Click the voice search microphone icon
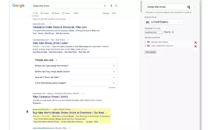The image size is (208, 130). click(111, 6)
